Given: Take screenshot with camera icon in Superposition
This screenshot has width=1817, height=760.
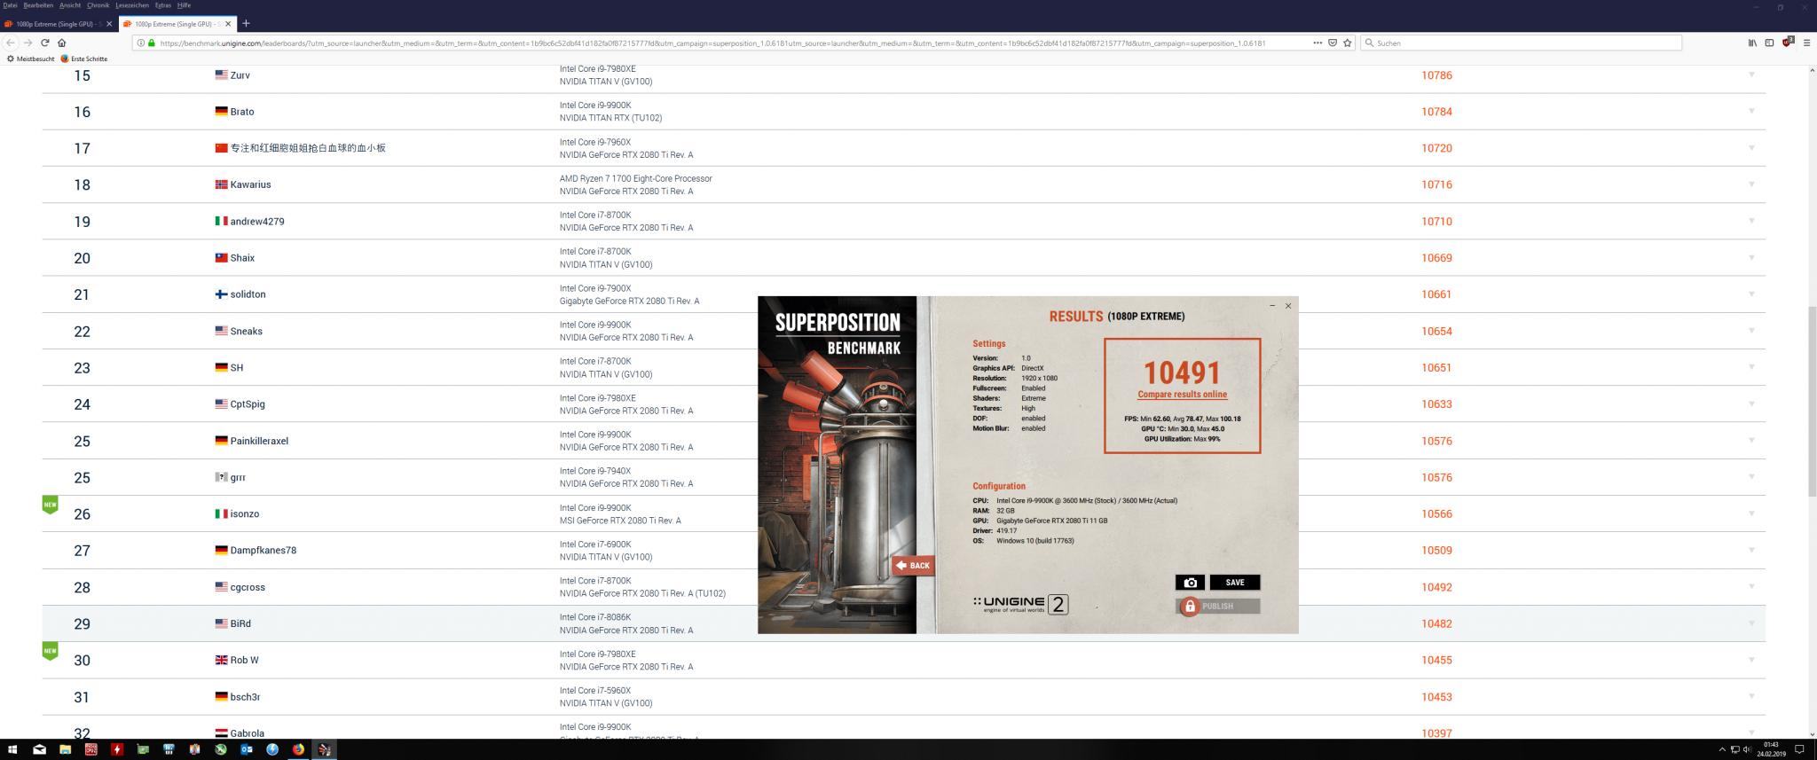Looking at the screenshot, I should click(1190, 583).
